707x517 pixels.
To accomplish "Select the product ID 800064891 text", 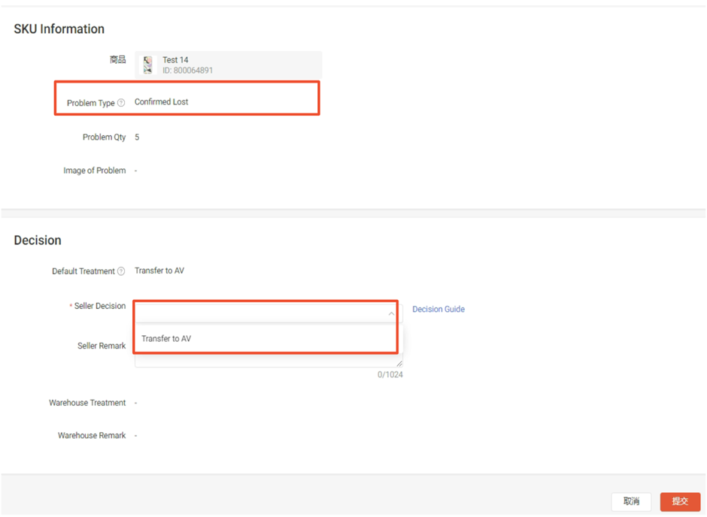I will pyautogui.click(x=187, y=70).
